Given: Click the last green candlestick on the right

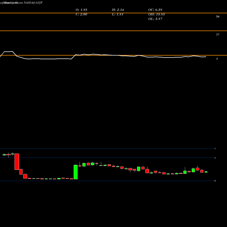Looking at the screenshot, I should [206, 172].
